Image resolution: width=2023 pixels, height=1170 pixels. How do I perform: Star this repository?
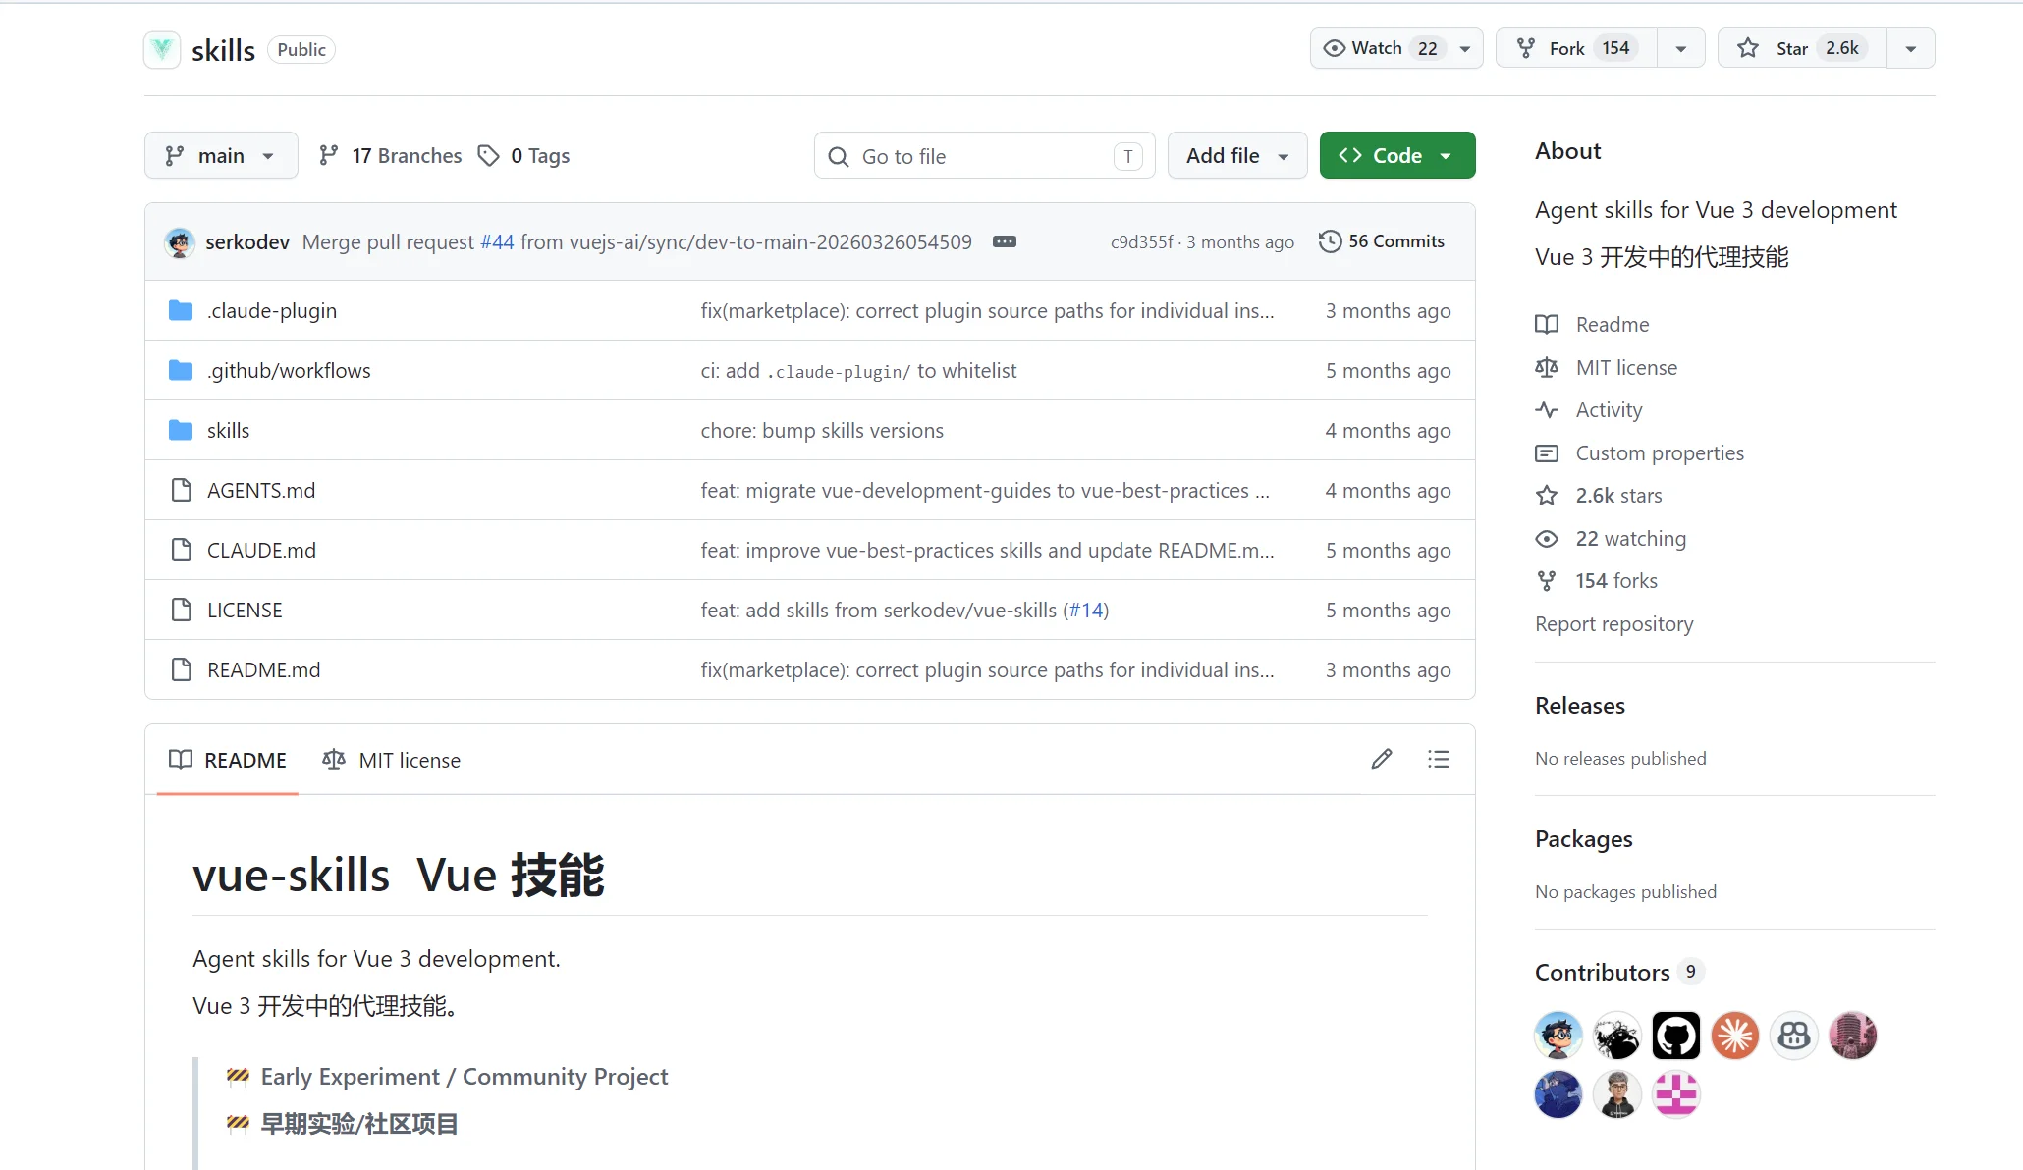1803,48
